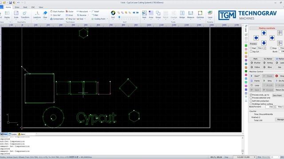Open the Scale tool

(16, 15)
